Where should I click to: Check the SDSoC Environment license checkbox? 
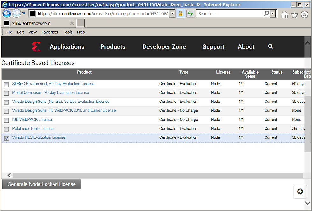6,85
